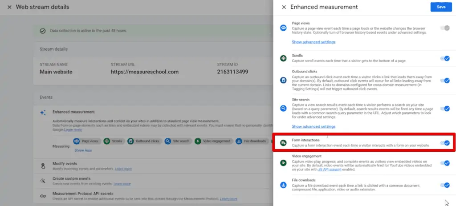
Task: Show advanced settings under Site search
Action: tap(313, 126)
